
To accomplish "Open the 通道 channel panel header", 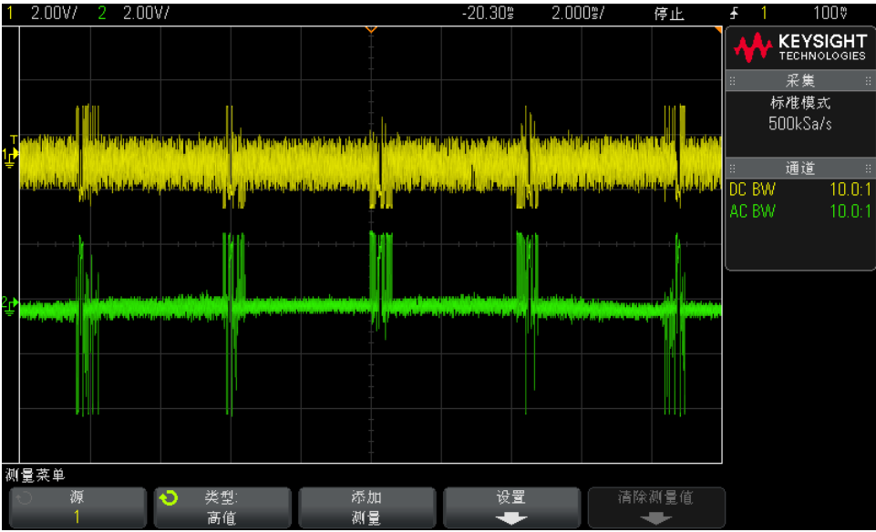I will click(x=800, y=168).
